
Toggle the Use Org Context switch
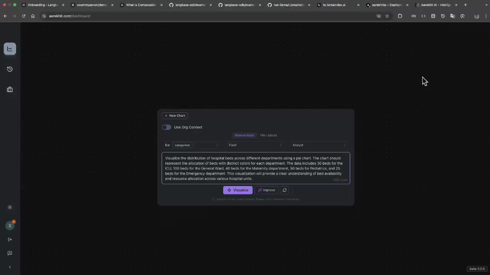pyautogui.click(x=167, y=127)
